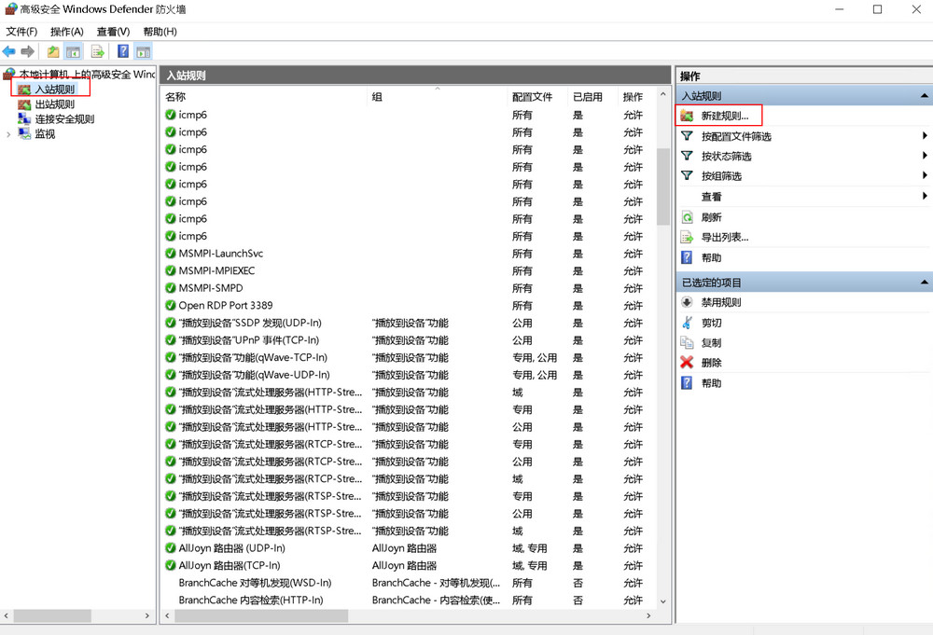The image size is (933, 635).
Task: Select AllJoyn 路由器 (UDP-In) rule
Action: 231,548
